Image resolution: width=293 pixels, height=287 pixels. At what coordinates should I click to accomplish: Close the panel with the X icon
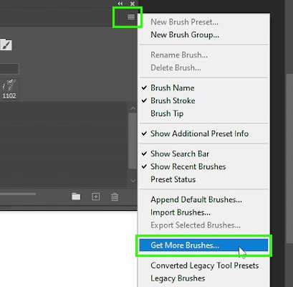click(x=133, y=4)
